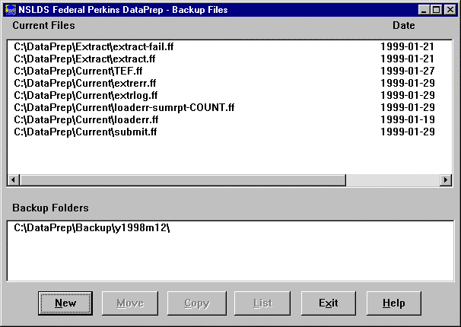
Task: Open Help for Backup Files
Action: pyautogui.click(x=393, y=303)
